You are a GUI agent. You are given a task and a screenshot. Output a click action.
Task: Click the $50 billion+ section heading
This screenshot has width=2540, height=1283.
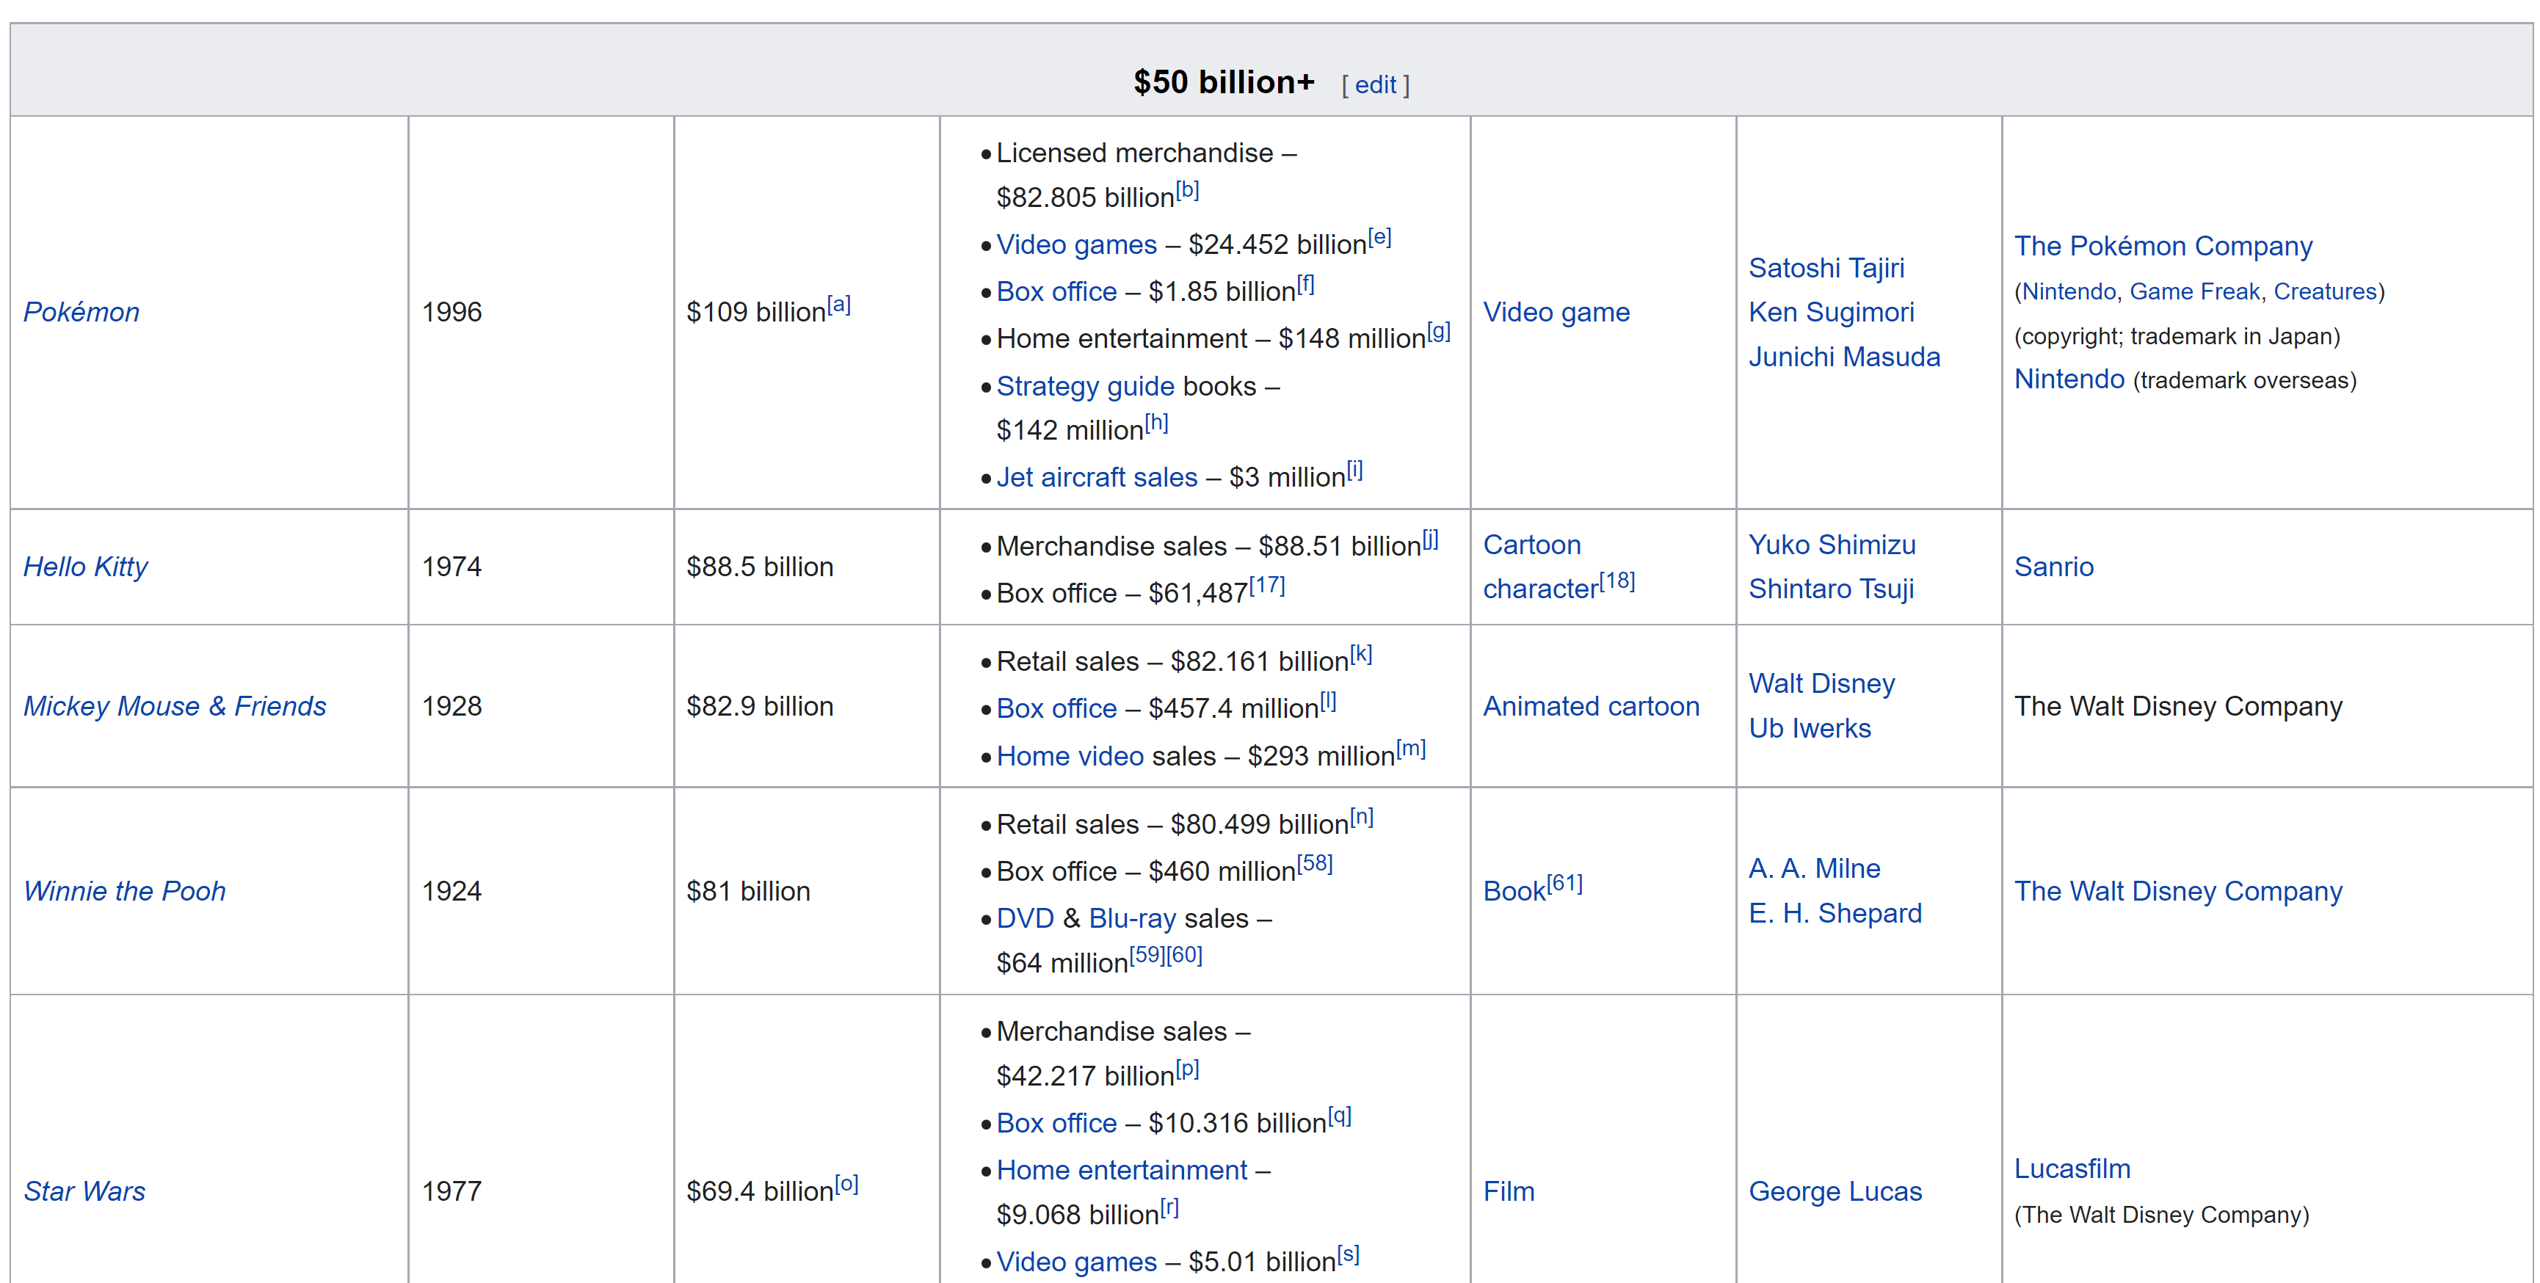[1224, 82]
